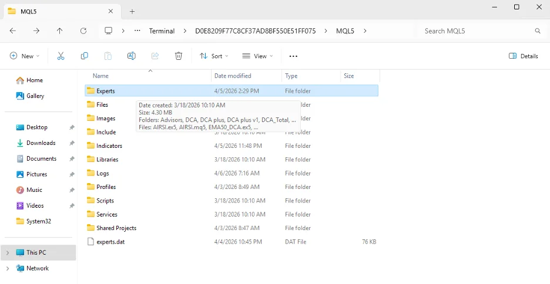Sort by Date modified column header
Screen dimensions: 550x284
[233, 76]
